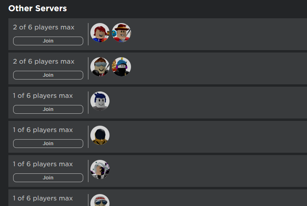The width and height of the screenshot is (307, 206).
Task: Click blue-haired server's '1 of 6 players max' label
Action: pyautogui.click(x=43, y=96)
